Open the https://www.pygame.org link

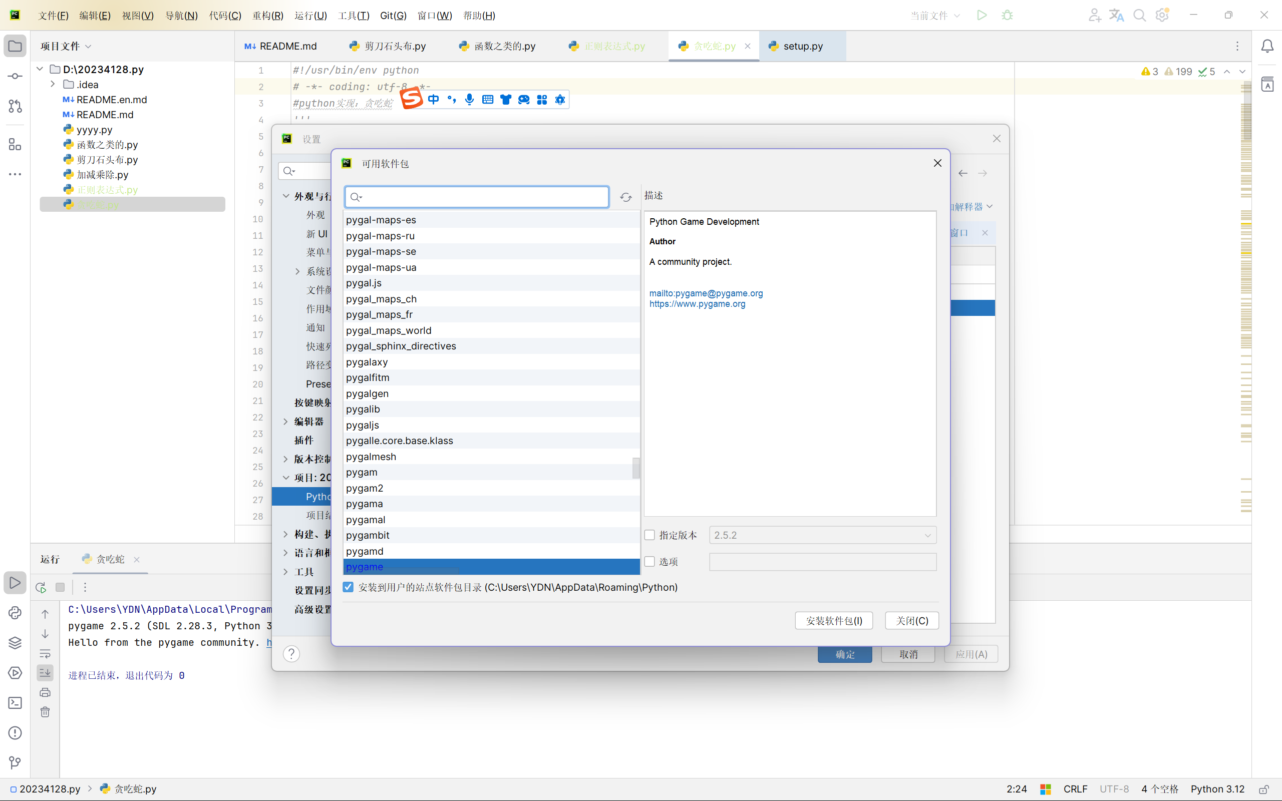click(697, 304)
